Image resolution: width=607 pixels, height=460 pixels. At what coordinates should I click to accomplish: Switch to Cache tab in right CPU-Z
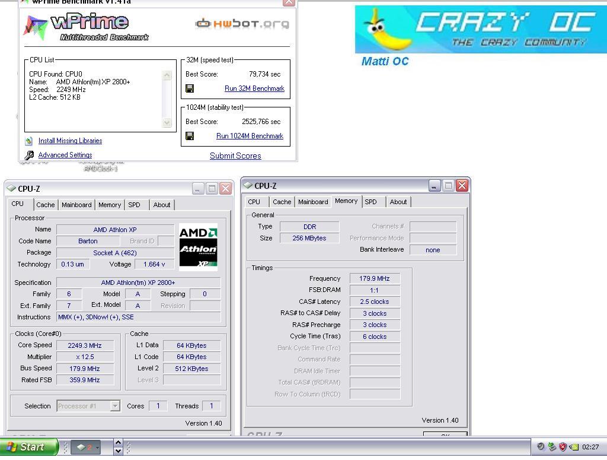pyautogui.click(x=282, y=202)
